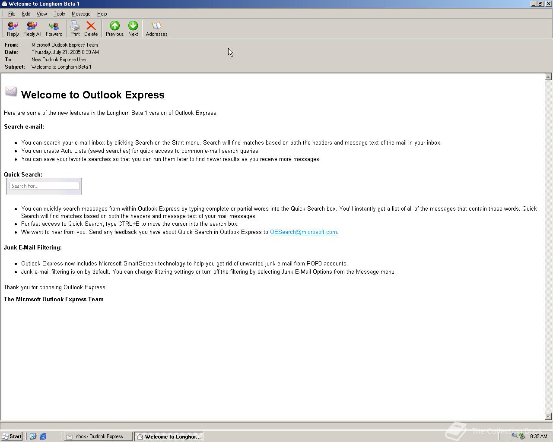Go to the Next message

click(x=133, y=29)
